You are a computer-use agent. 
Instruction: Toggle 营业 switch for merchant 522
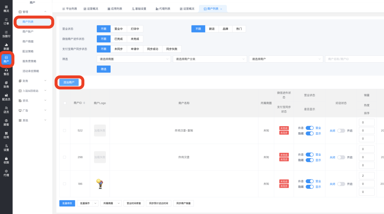[309, 128]
